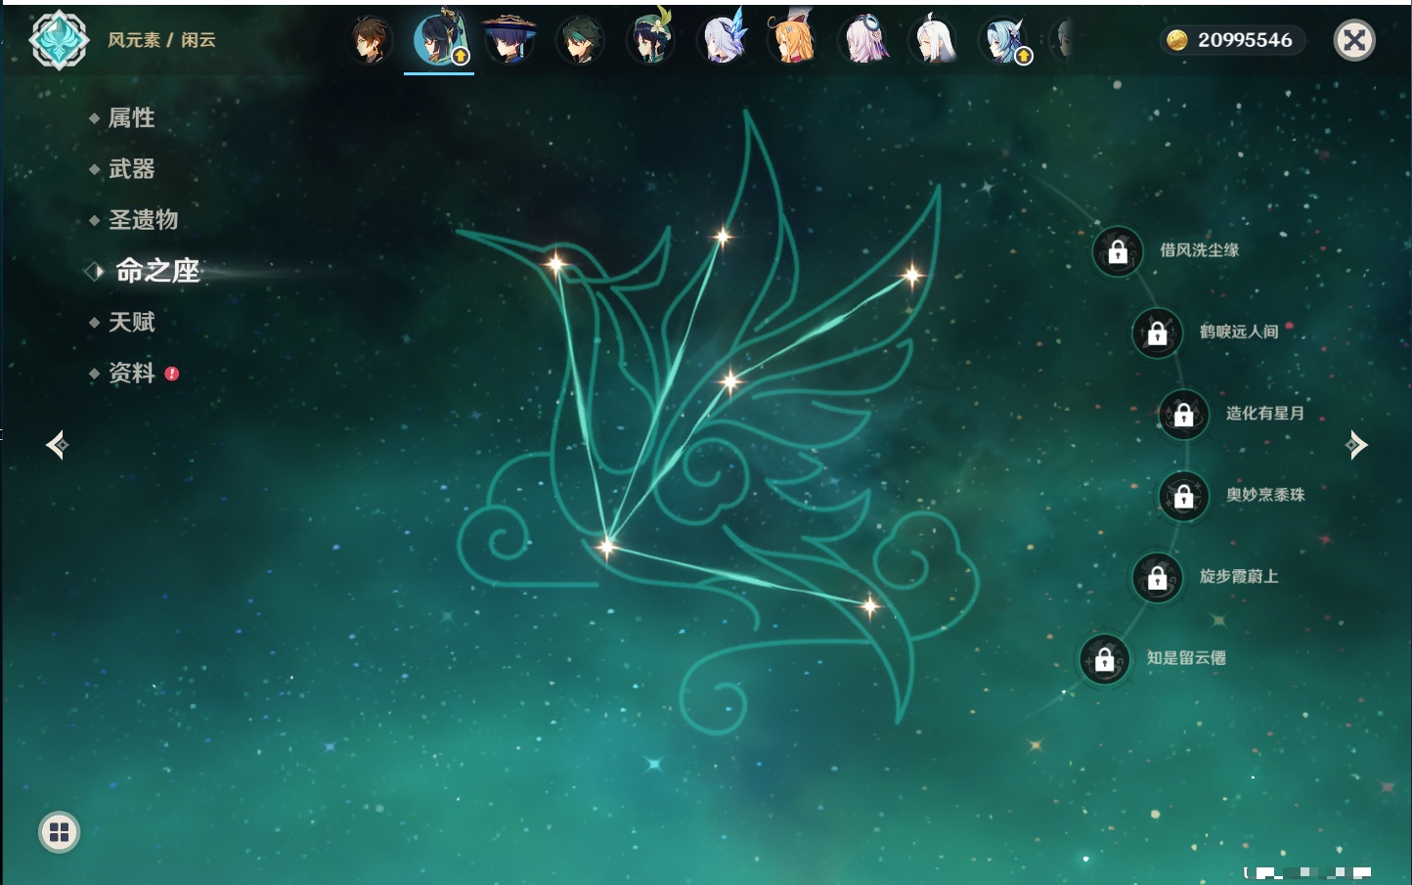This screenshot has height=885, width=1412.
Task: Open the grid menu icon at bottom-left
Action: [59, 832]
